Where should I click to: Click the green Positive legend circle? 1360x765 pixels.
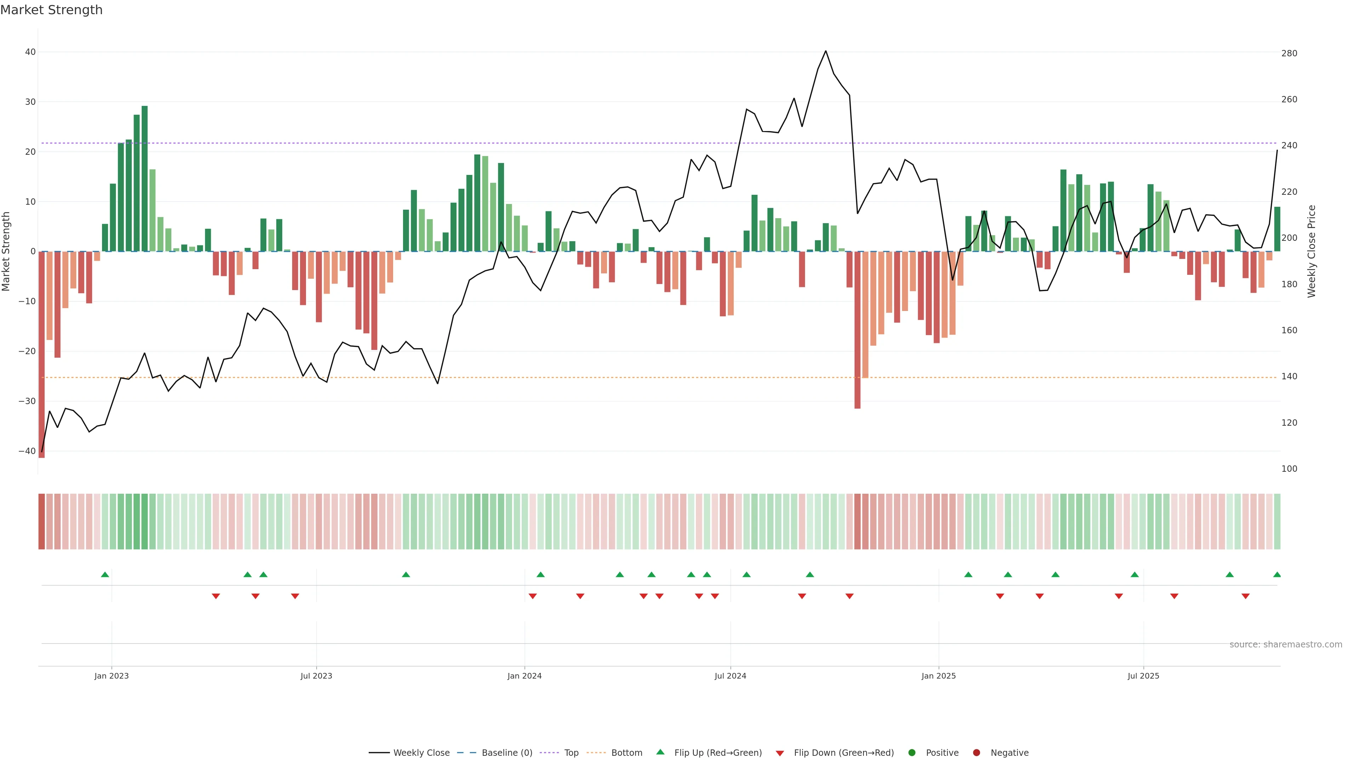912,753
